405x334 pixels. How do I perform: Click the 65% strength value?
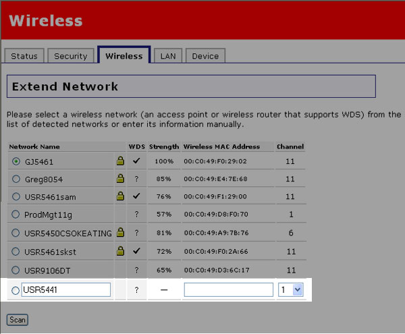(x=164, y=271)
